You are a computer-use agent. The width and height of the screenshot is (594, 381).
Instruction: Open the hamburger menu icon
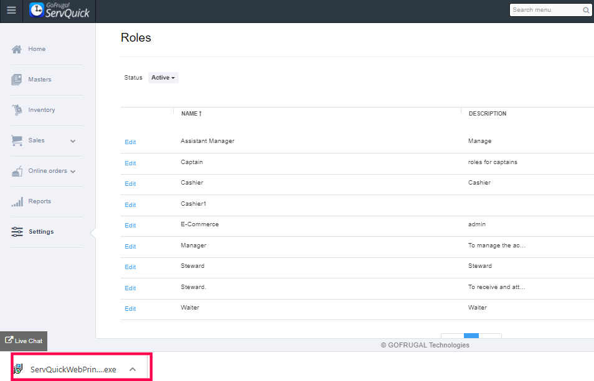pos(11,10)
